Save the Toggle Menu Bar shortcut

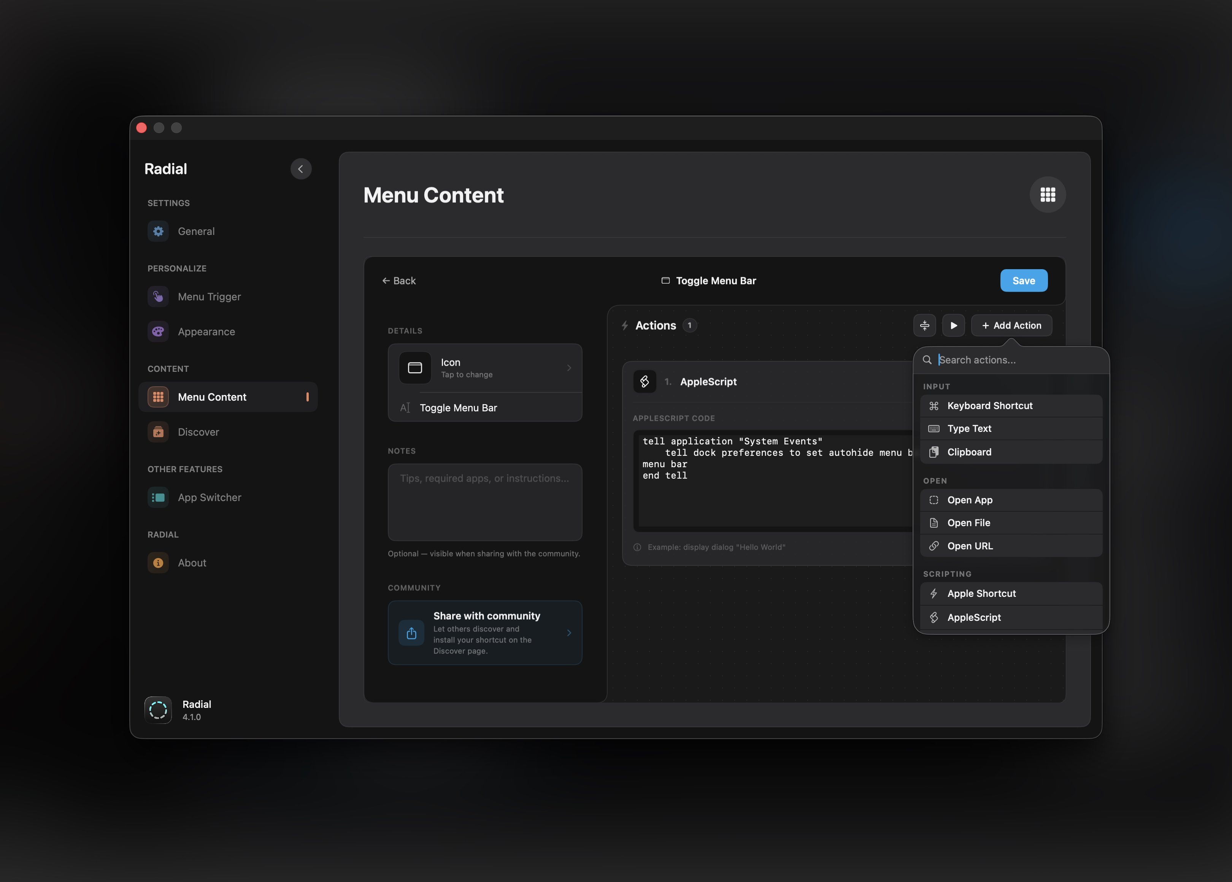pyautogui.click(x=1023, y=280)
